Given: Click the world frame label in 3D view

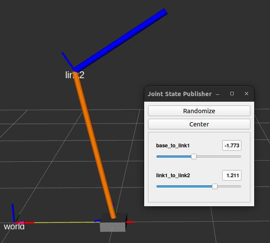Looking at the screenshot, I should click(x=14, y=227).
